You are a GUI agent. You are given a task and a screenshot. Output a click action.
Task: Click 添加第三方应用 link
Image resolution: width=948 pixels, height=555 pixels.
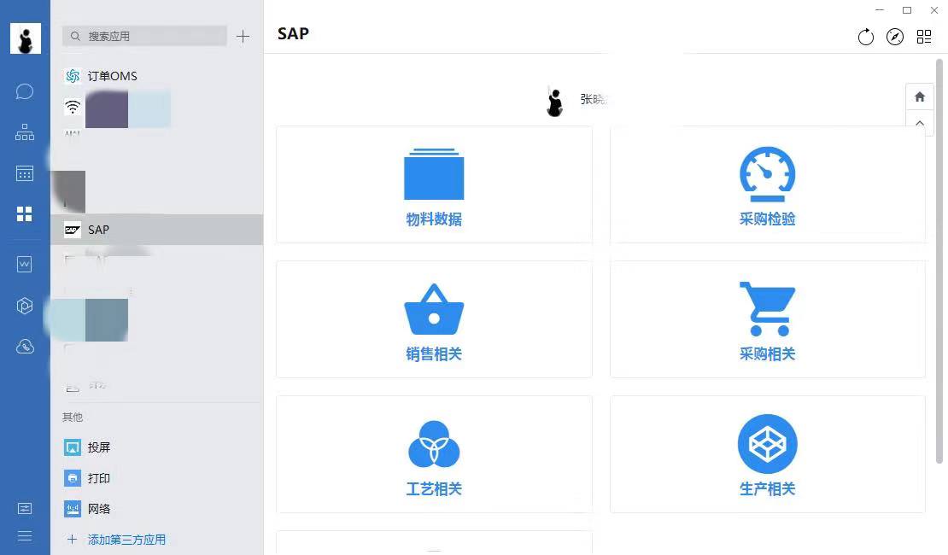click(126, 540)
